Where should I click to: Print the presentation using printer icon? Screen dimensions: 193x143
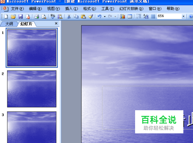tap(37, 17)
